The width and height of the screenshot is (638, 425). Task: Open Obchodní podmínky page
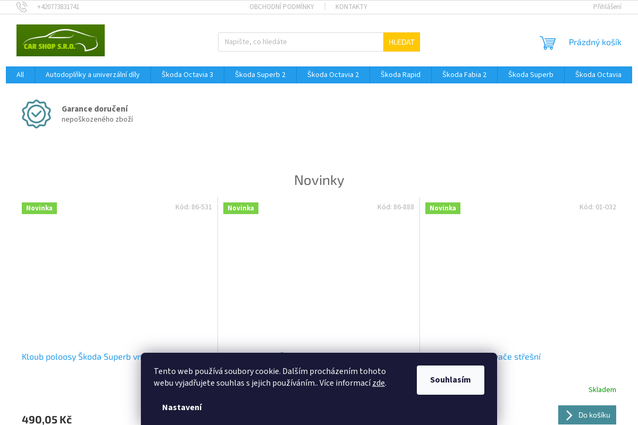pos(281,7)
